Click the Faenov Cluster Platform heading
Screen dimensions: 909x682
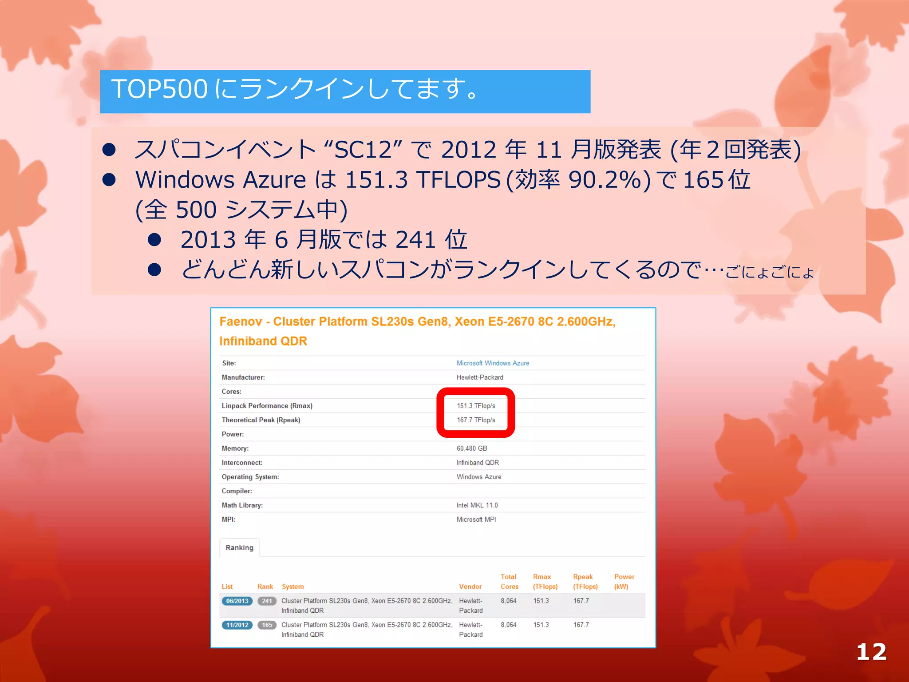click(417, 331)
